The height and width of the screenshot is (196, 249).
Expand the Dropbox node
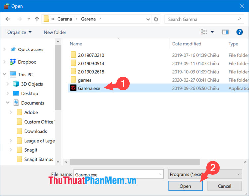pos(5,62)
